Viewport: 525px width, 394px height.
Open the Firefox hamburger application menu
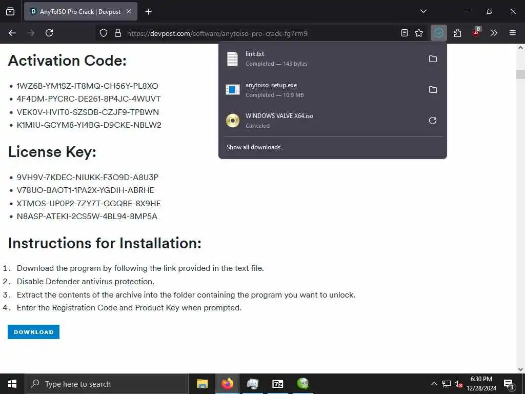[x=512, y=33]
